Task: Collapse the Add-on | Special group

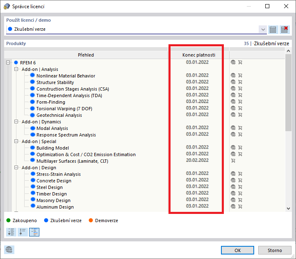Action: point(16,141)
